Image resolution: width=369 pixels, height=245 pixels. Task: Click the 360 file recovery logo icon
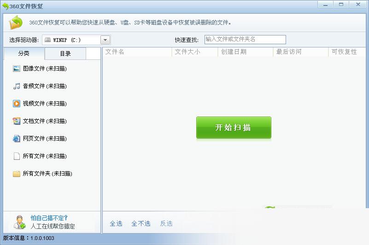tap(16, 23)
